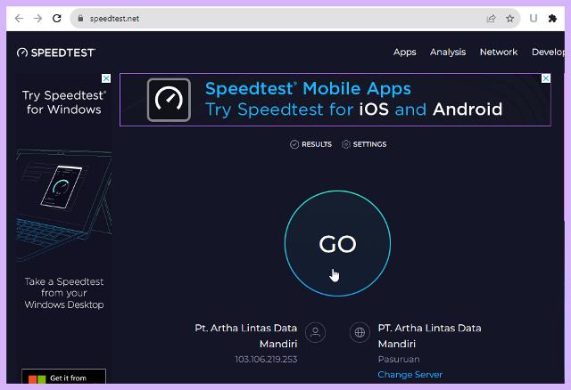
Task: Open the Developers menu item
Action: 548,52
